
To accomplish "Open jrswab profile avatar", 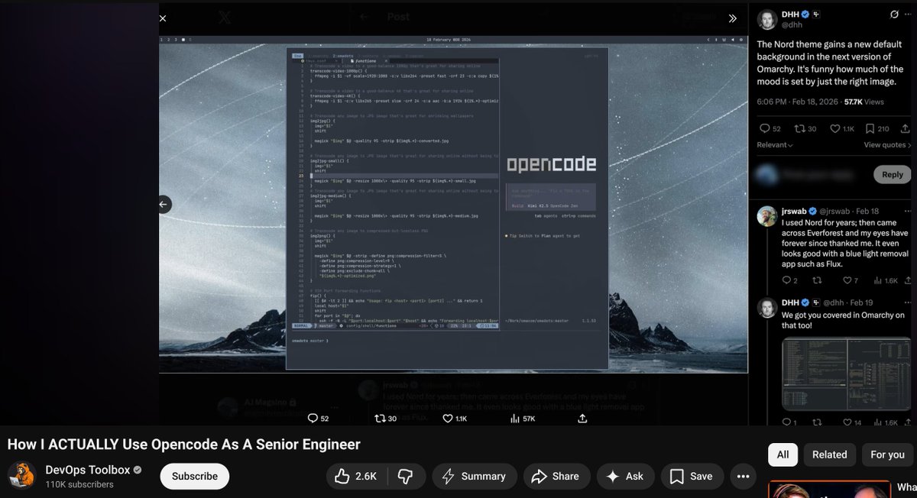I will coord(767,216).
